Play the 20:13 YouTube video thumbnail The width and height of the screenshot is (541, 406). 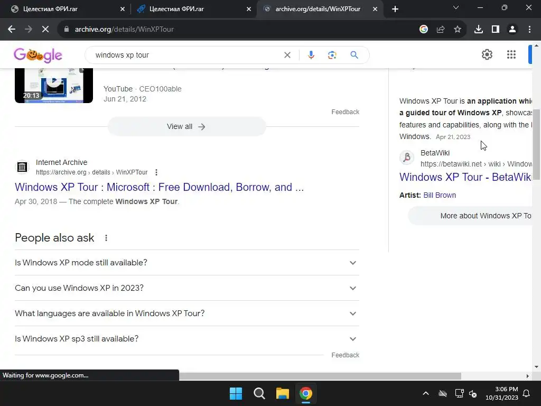(x=54, y=85)
